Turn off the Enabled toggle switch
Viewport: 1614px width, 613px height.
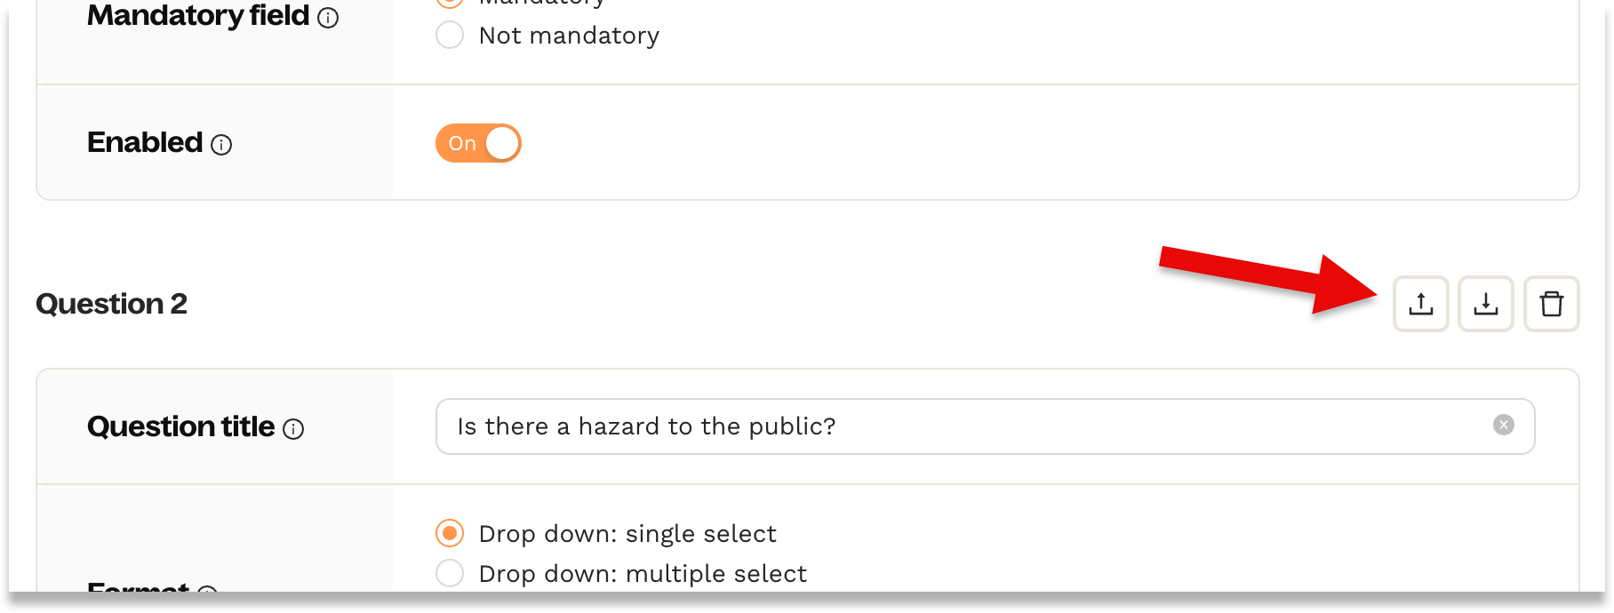[478, 143]
